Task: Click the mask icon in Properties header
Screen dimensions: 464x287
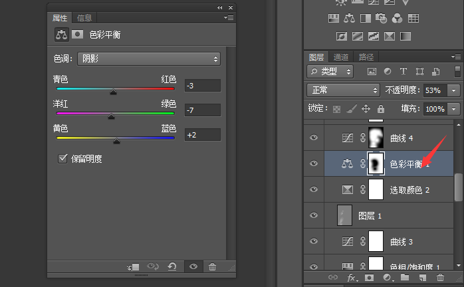Action: coord(78,35)
